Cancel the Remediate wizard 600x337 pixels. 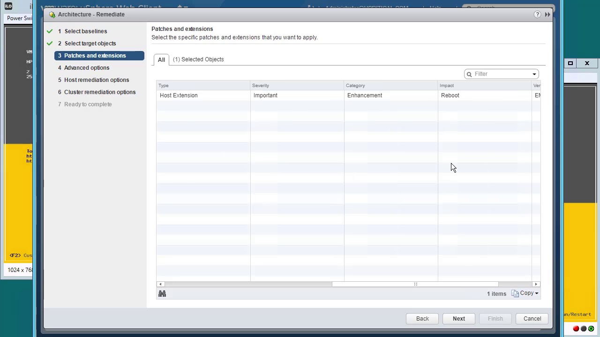click(x=532, y=319)
